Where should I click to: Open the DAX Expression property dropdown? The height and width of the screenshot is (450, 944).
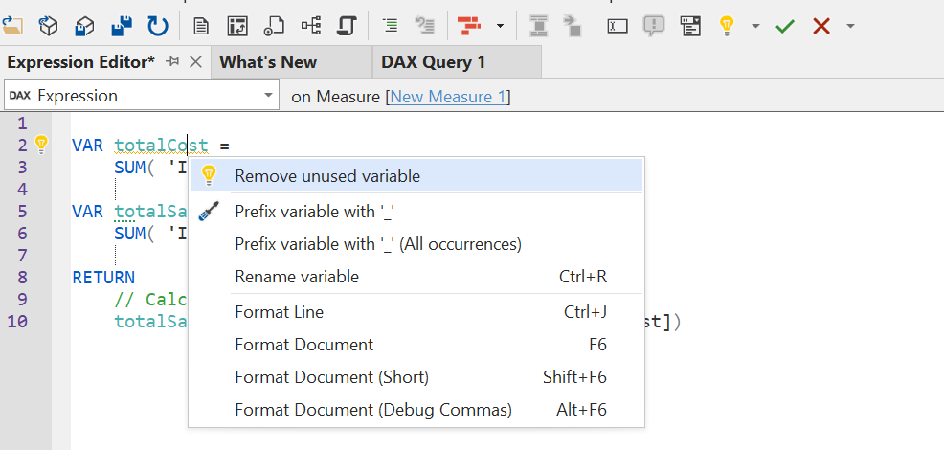(268, 96)
